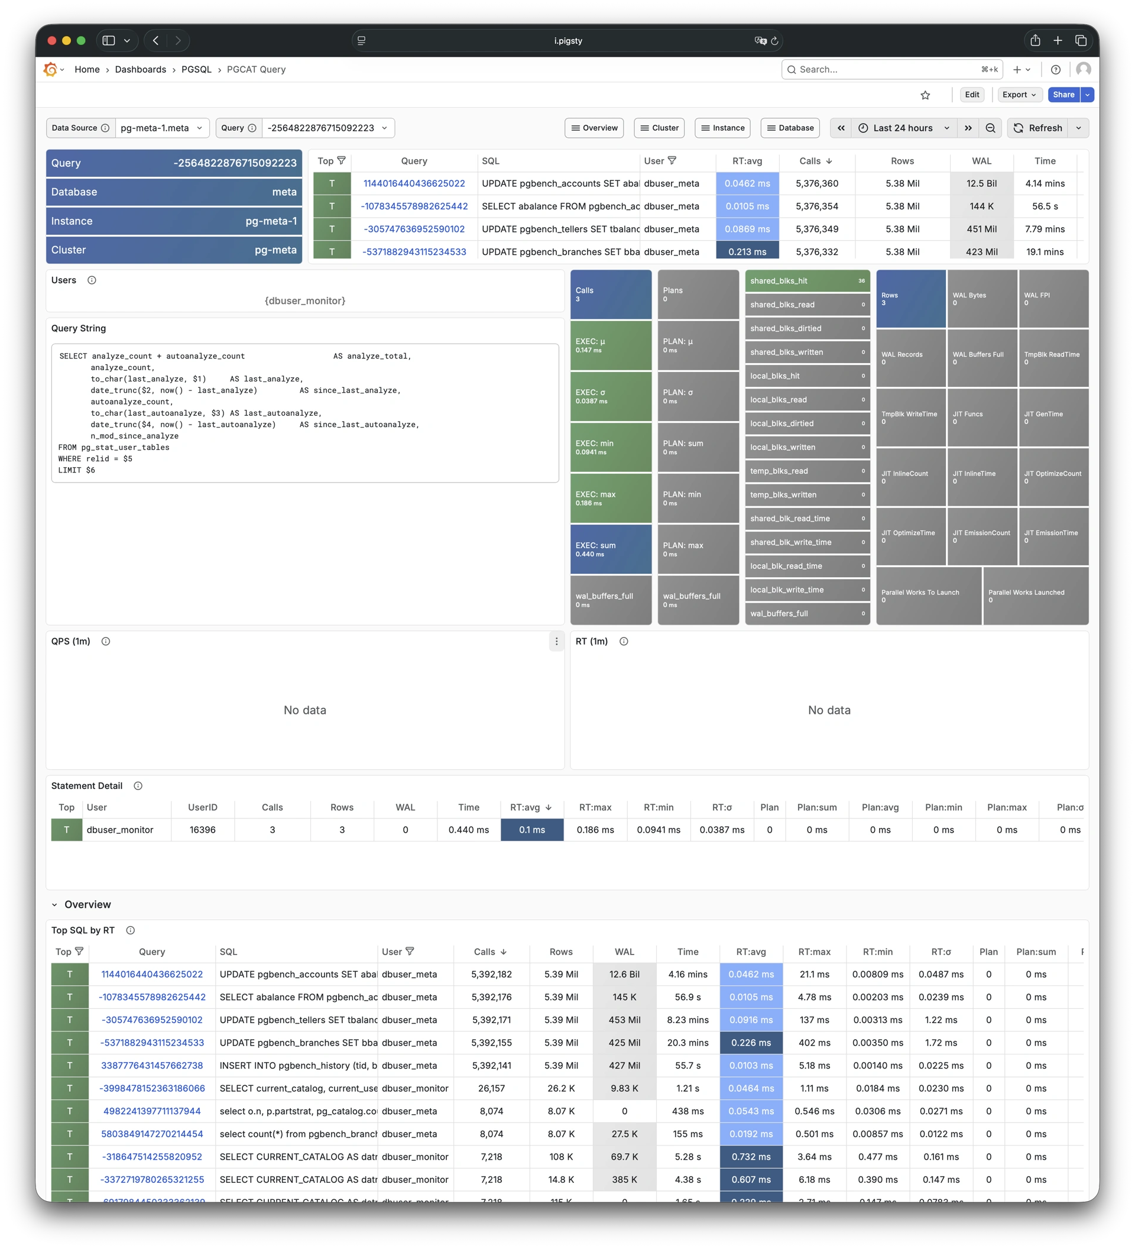Go to Dashboards in the breadcrumb
This screenshot has width=1135, height=1249.
(141, 69)
